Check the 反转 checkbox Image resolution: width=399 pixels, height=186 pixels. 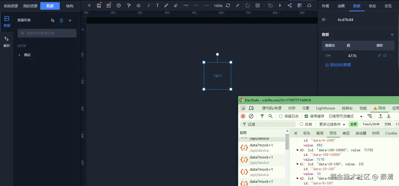pyautogui.click(x=301, y=124)
